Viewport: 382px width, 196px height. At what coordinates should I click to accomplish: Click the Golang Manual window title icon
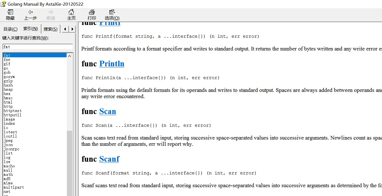(x=3, y=4)
